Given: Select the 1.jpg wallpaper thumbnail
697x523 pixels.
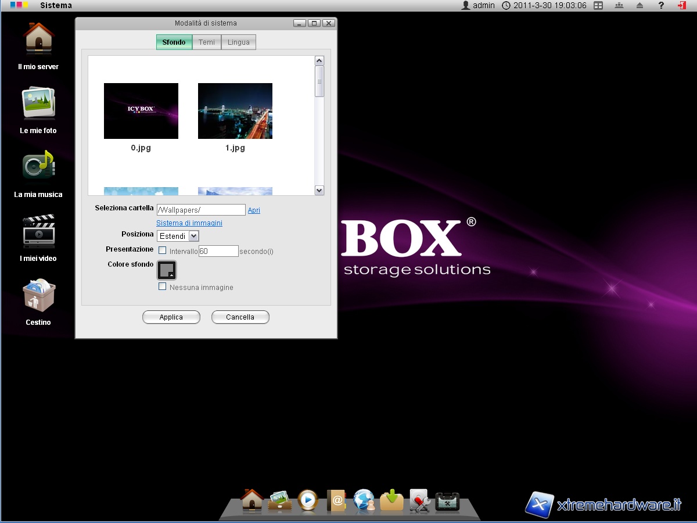Looking at the screenshot, I should 235,111.
